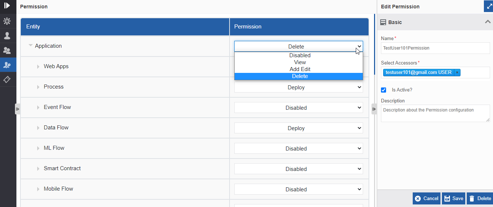Choose Add Edit in the dropdown list
The width and height of the screenshot is (493, 207).
(299, 69)
